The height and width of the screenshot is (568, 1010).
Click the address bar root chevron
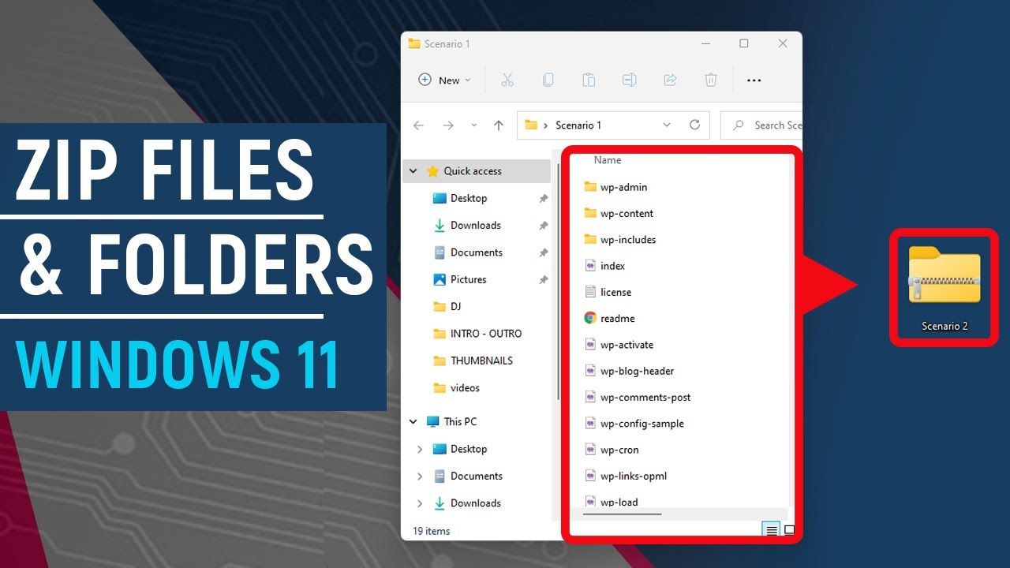click(x=546, y=125)
